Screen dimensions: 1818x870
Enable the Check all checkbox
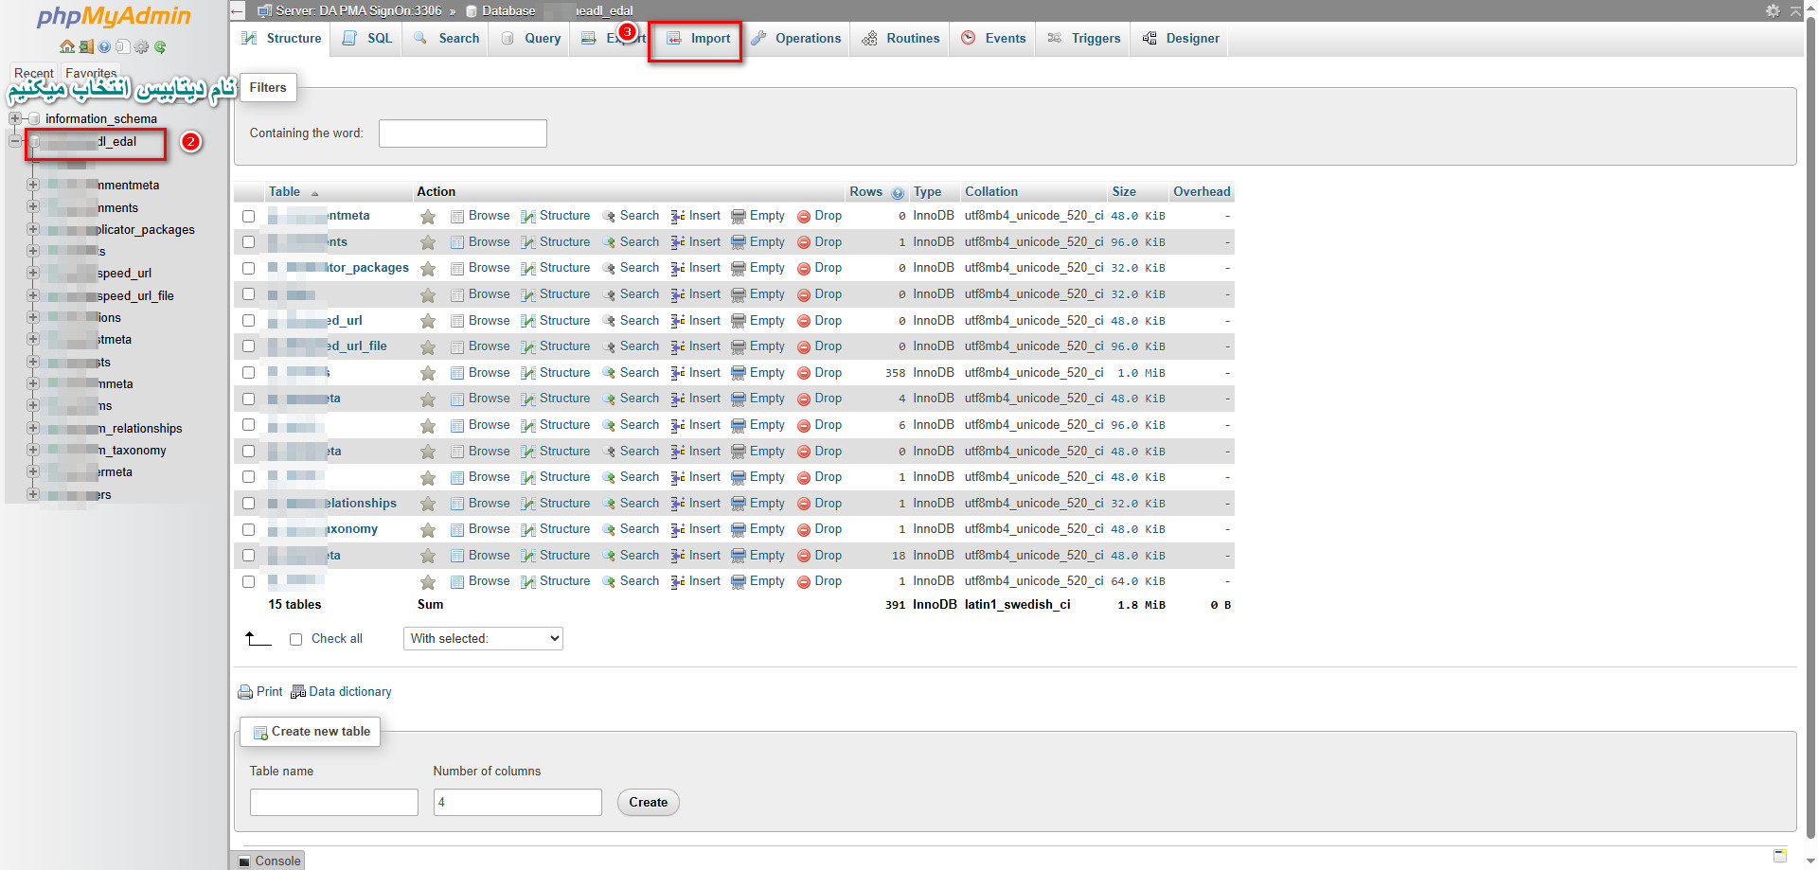pyautogui.click(x=295, y=639)
